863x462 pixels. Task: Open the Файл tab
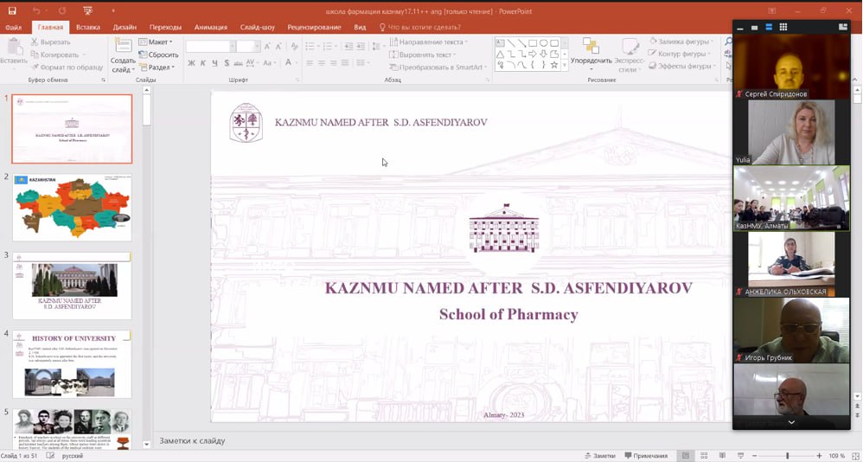(13, 27)
